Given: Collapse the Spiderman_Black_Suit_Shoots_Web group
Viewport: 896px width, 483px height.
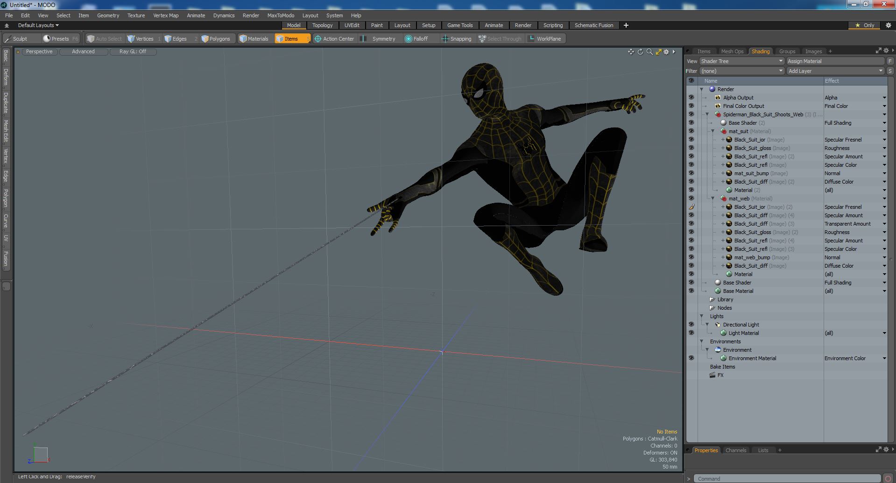Looking at the screenshot, I should pyautogui.click(x=707, y=114).
